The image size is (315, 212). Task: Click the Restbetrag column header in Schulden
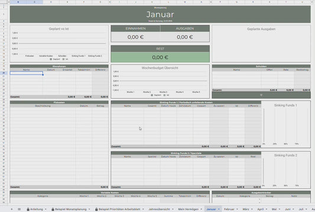[x=303, y=70]
